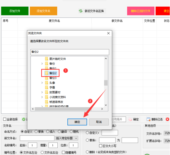Click folder tree scroll down arrow
Screen dimensions: 170x155
[x=106, y=105]
